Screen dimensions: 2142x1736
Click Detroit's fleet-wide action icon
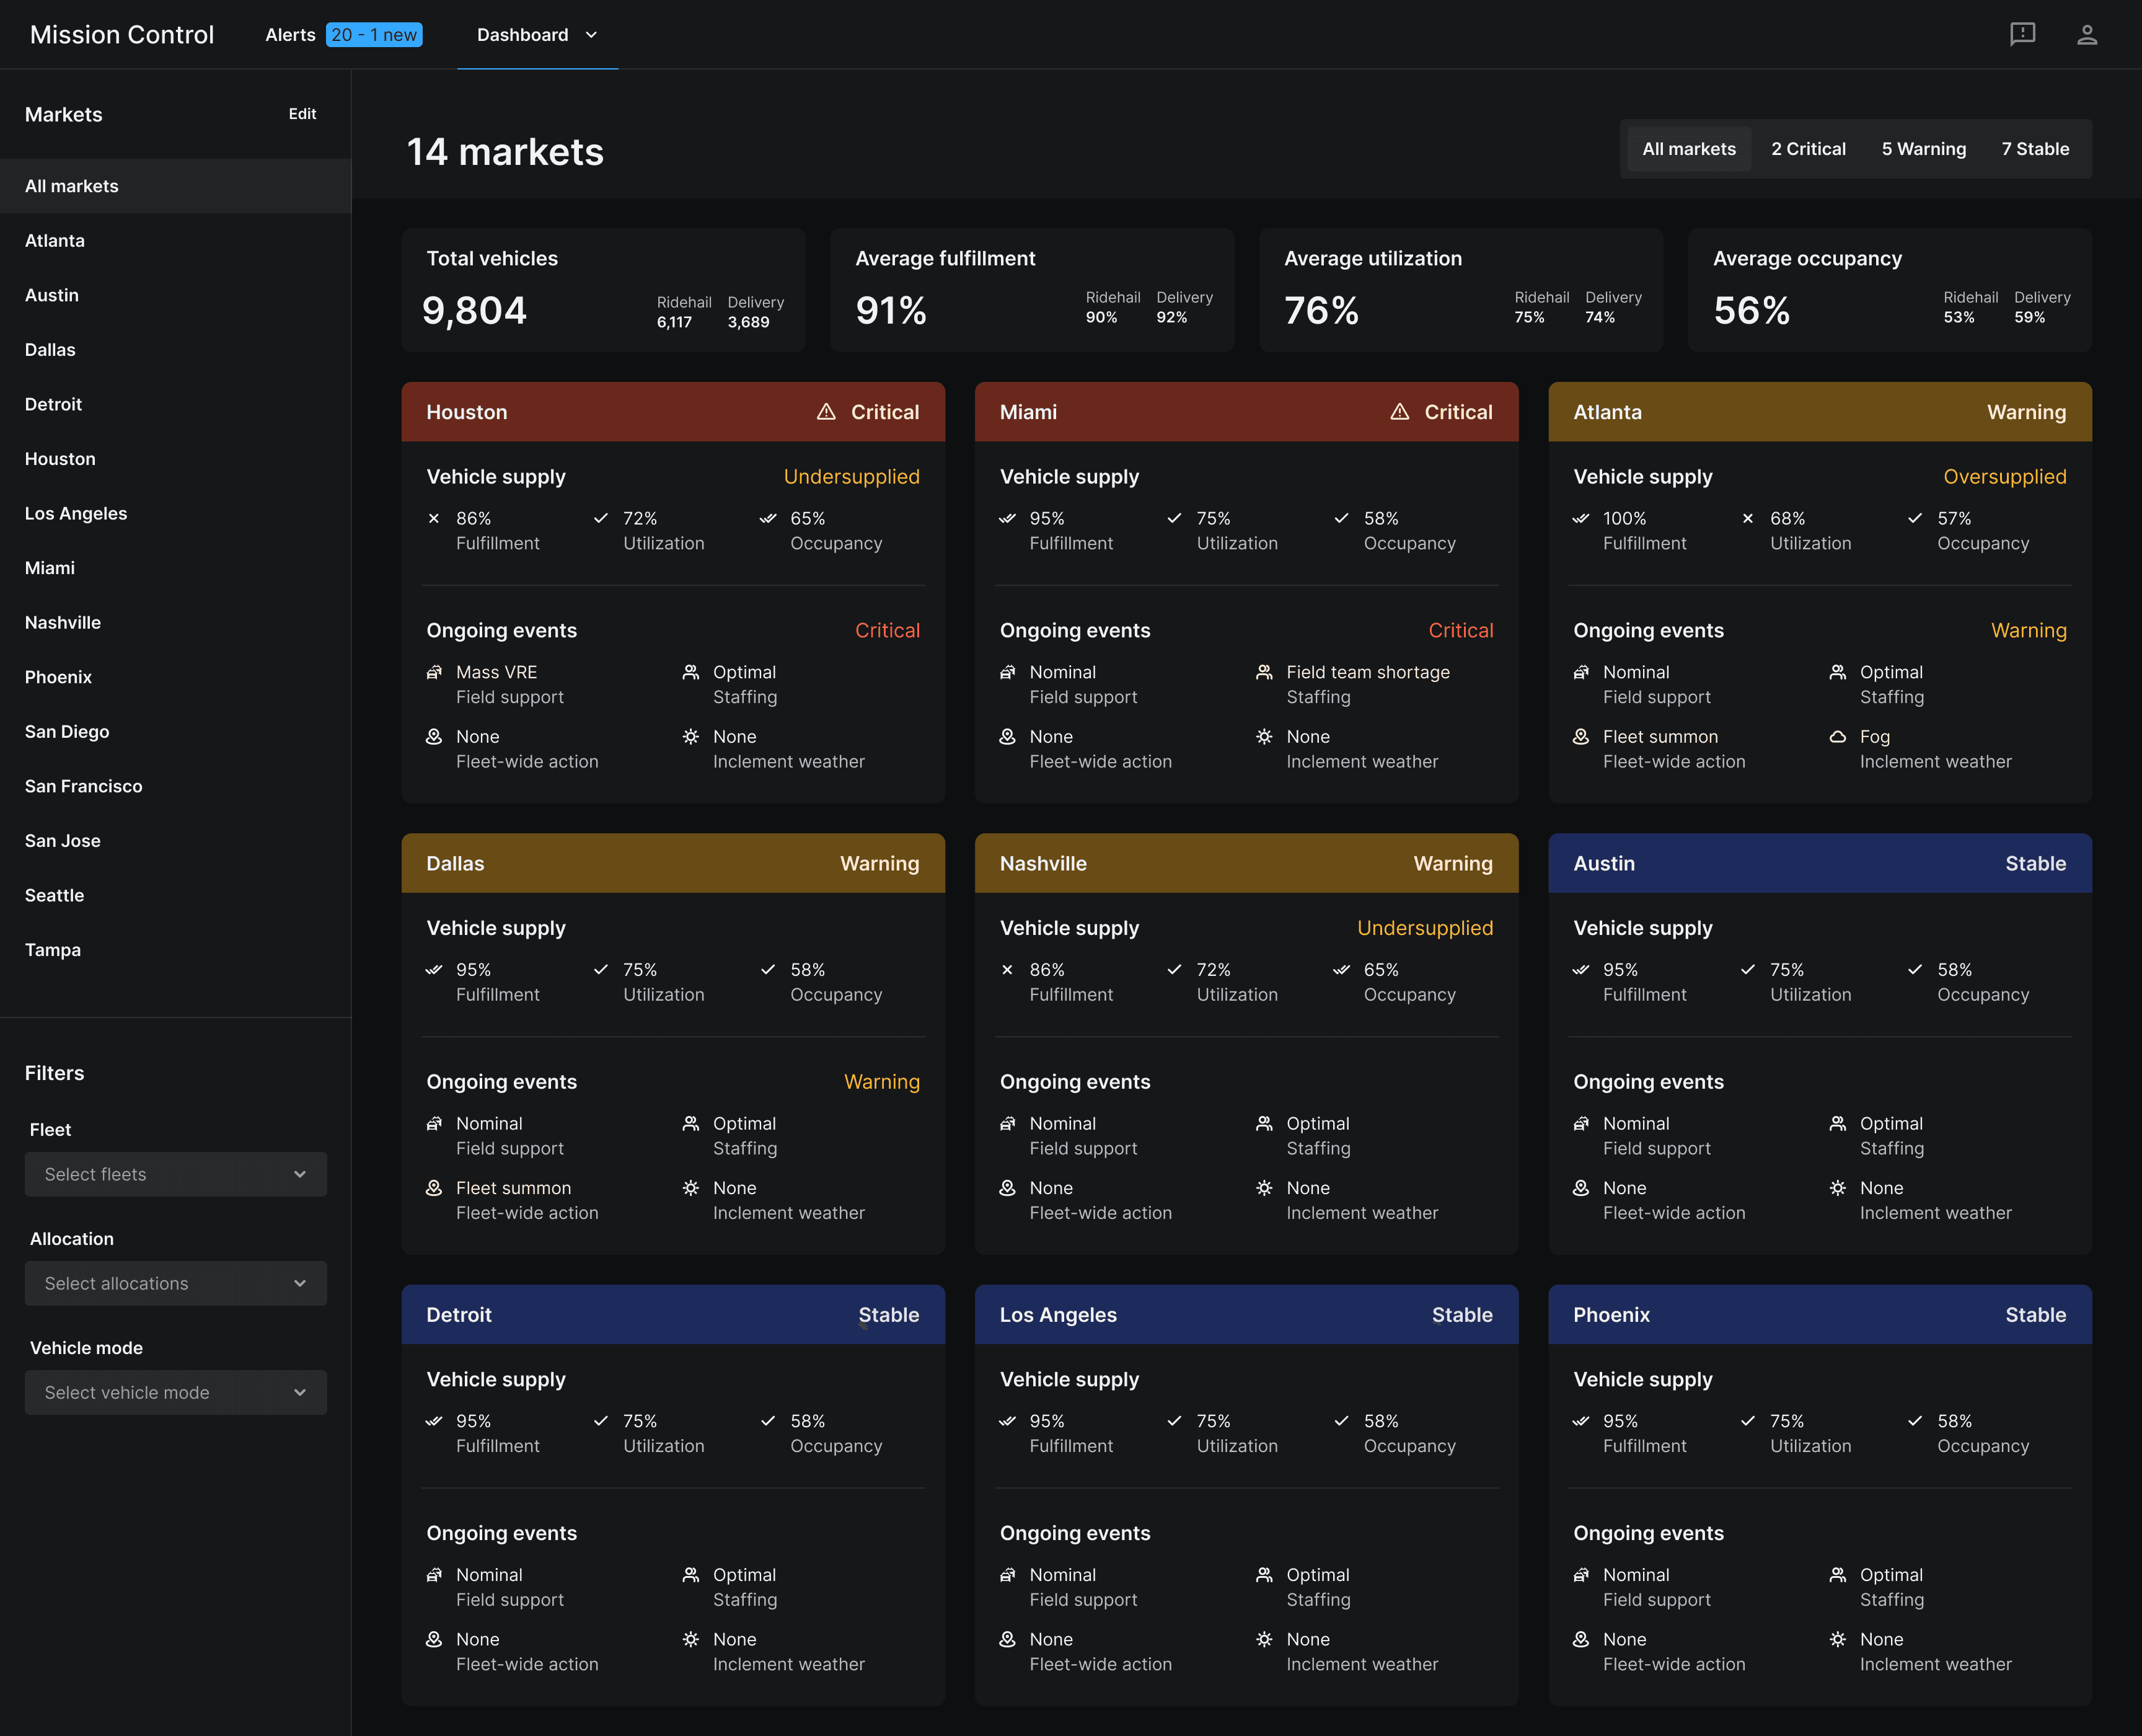pyautogui.click(x=434, y=1639)
